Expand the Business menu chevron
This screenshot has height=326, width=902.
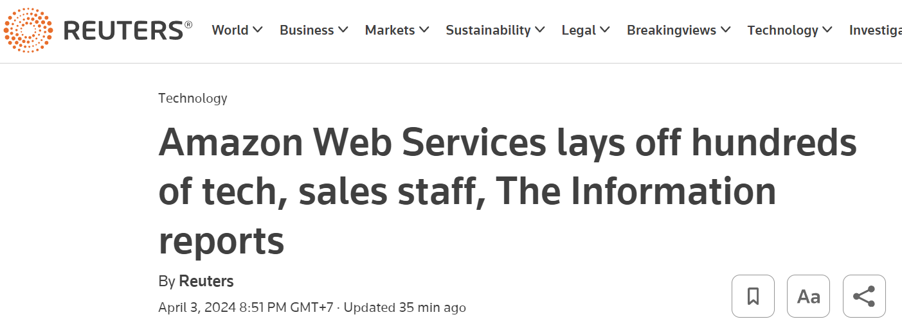click(343, 30)
